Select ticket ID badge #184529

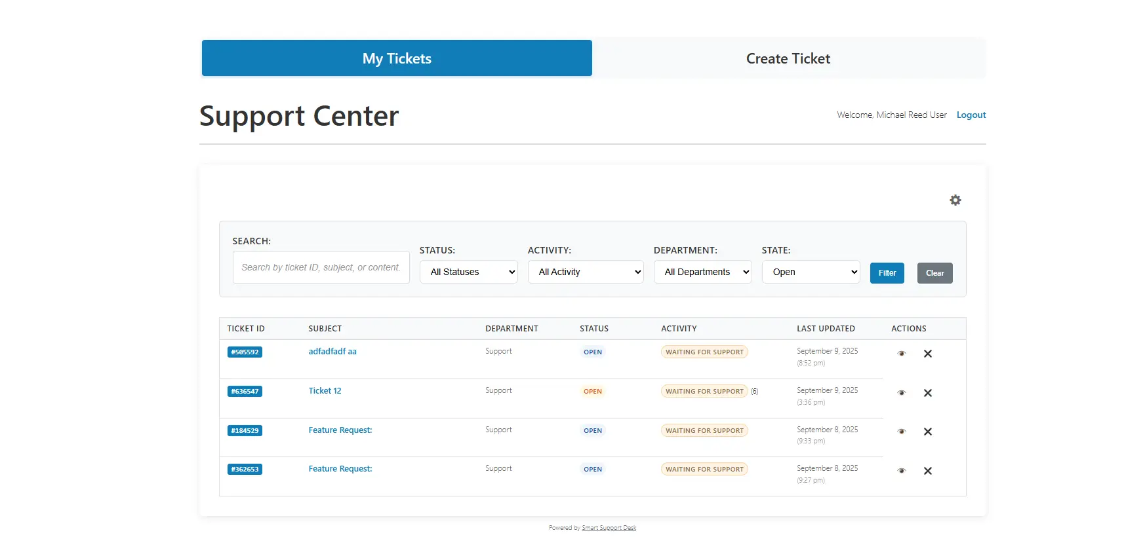tap(245, 431)
